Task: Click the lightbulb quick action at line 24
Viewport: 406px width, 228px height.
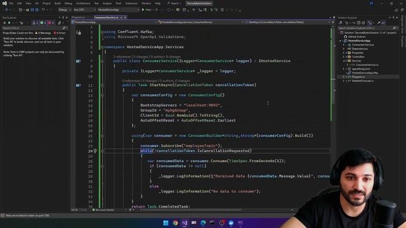Action: click(x=95, y=151)
